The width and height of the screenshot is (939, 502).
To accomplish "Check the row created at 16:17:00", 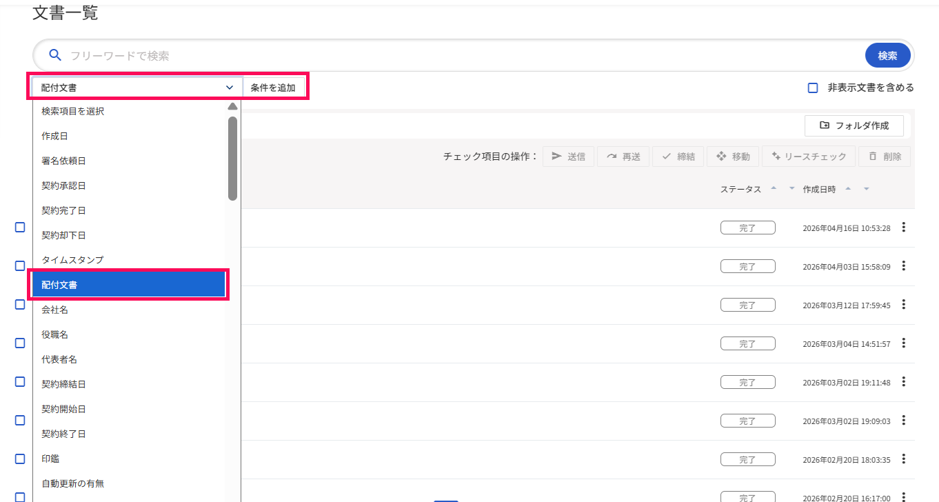I will [20, 497].
